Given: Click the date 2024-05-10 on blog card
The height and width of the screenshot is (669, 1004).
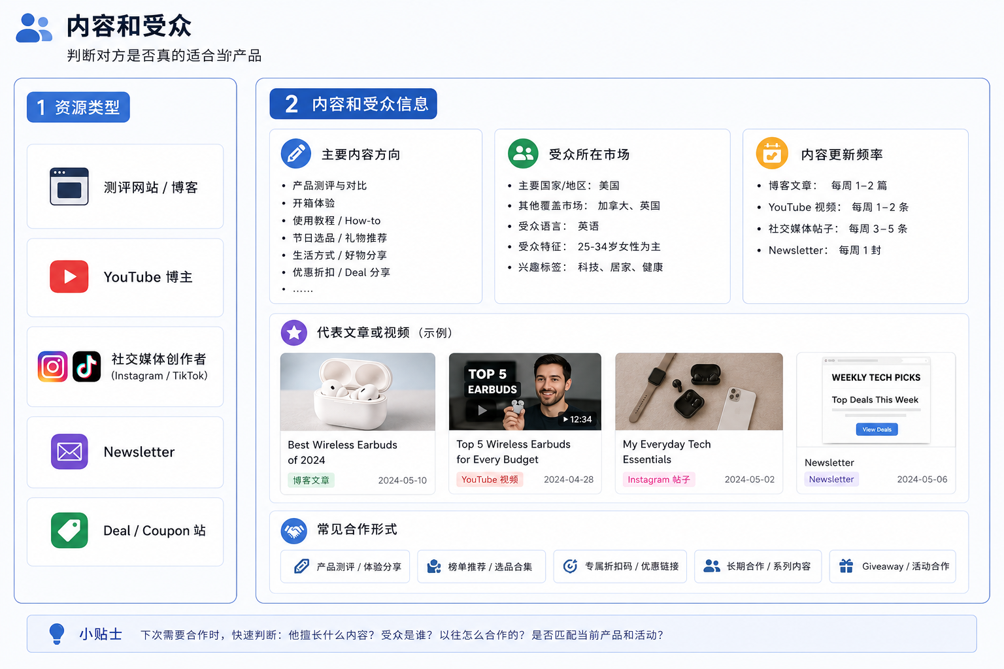Looking at the screenshot, I should pos(402,480).
